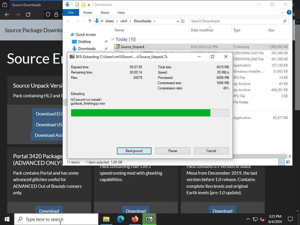Screen dimensions: 300x225
Task: Collapse the Today (10) group
Action: [x=113, y=39]
